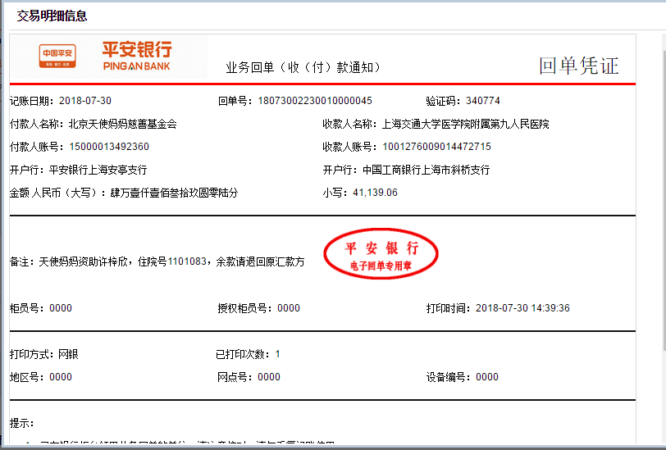Select 打印时间 2018-07-30 14:39:36
Viewport: 666px width, 450px height.
[522, 307]
